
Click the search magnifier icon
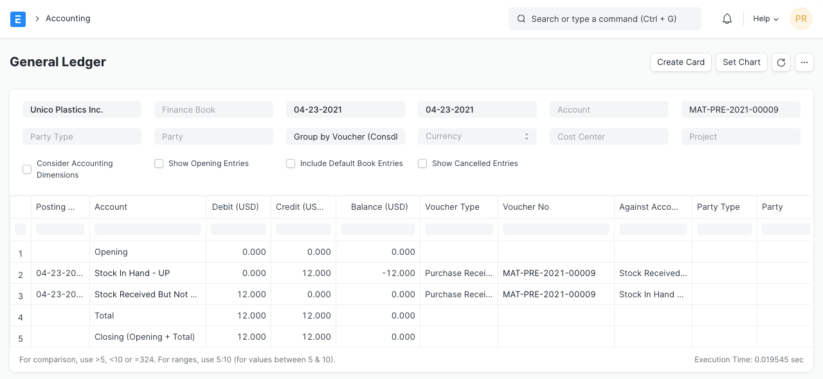[x=521, y=19]
